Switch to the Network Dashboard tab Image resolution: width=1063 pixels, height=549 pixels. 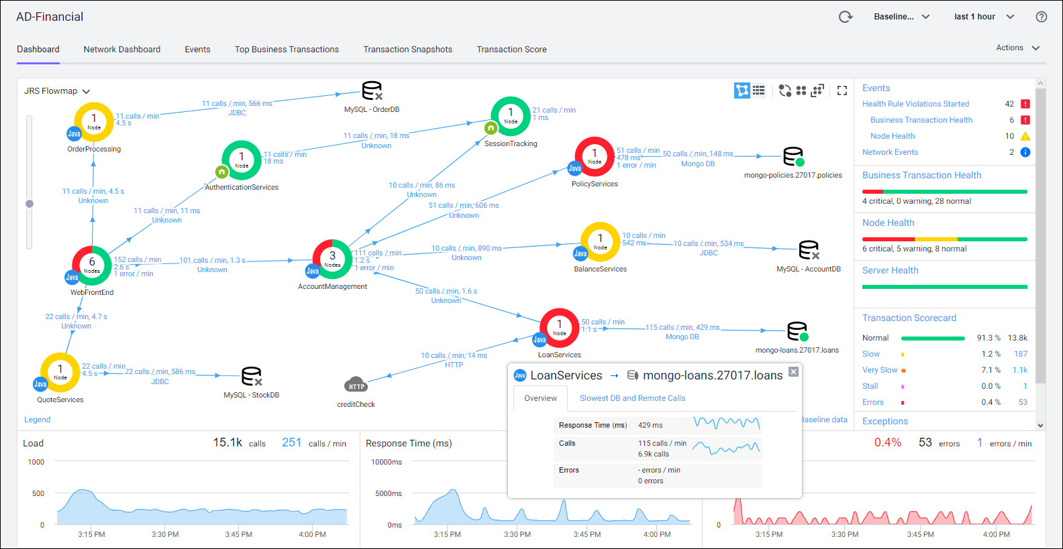coord(121,50)
